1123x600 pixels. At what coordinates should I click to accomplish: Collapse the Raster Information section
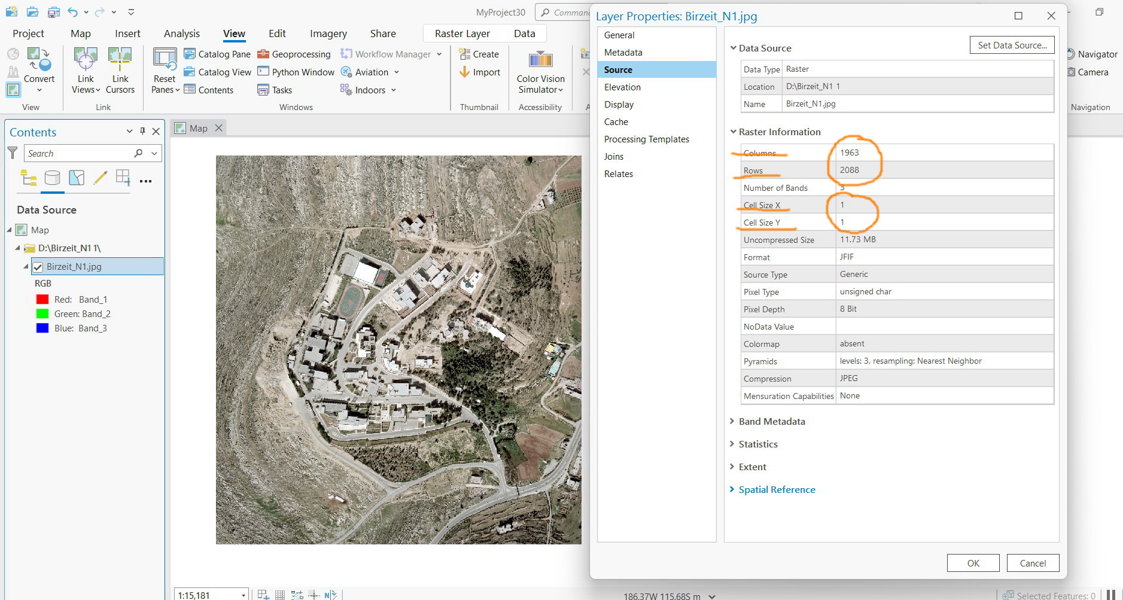coord(734,132)
